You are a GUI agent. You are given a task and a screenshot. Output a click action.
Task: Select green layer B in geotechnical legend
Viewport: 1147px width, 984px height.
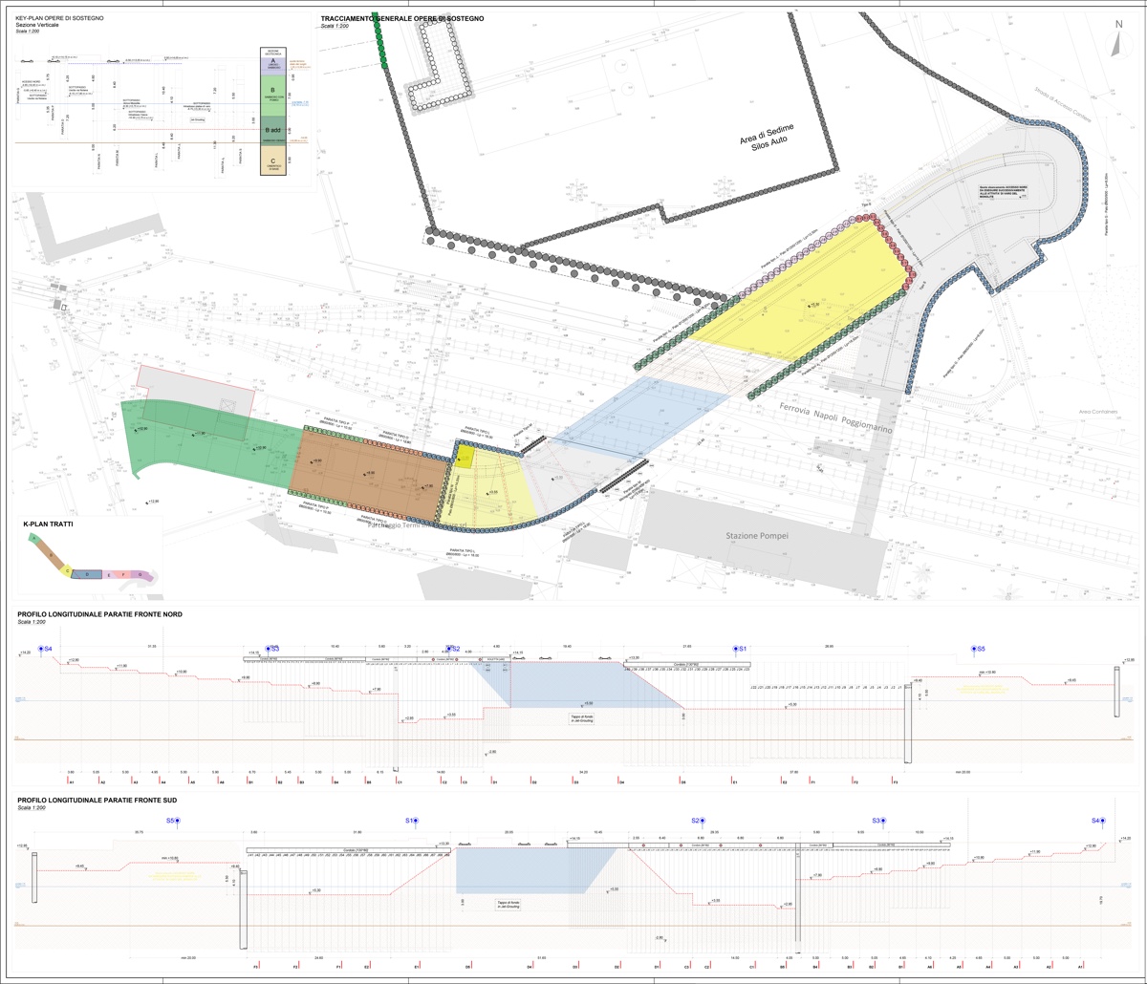[x=273, y=94]
